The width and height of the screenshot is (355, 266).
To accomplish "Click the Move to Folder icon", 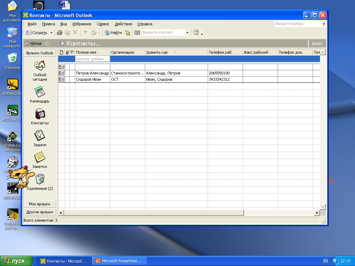I will pos(68,33).
